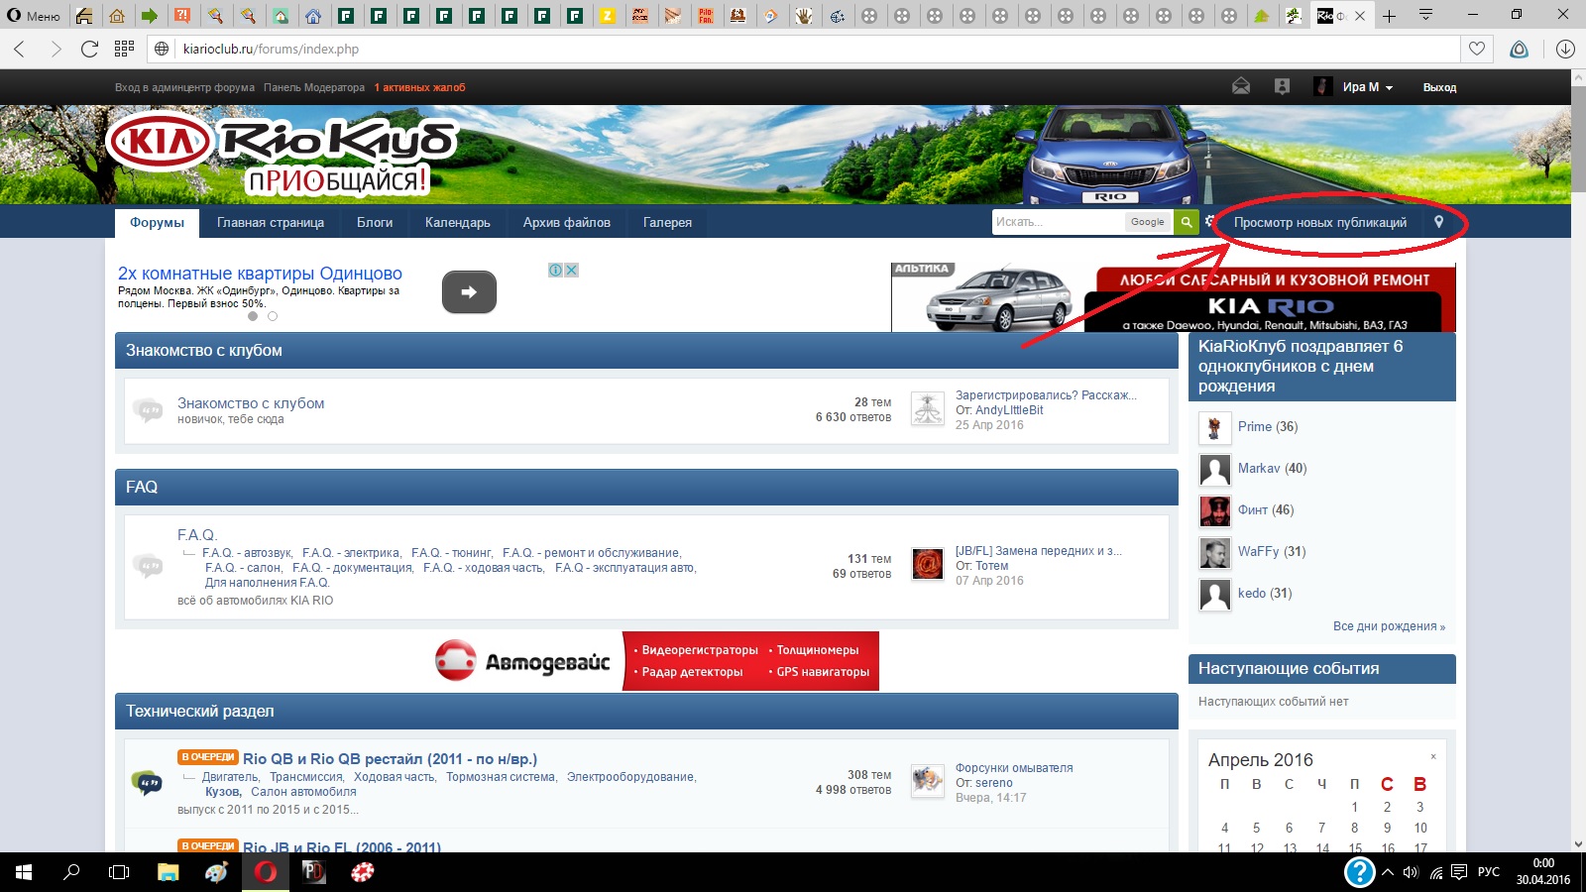This screenshot has height=892, width=1586.
Task: Open Opera Speed Dial grid icon
Action: 124,49
